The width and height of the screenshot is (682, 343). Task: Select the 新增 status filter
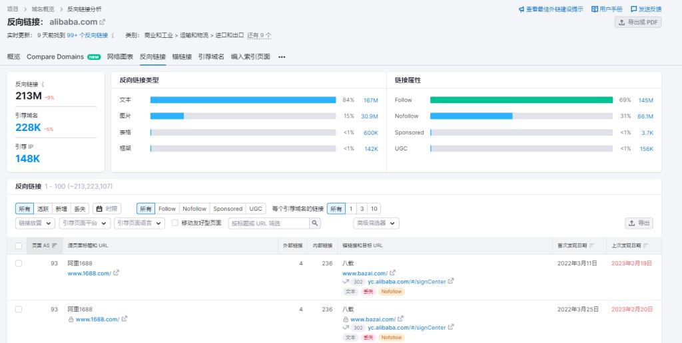pos(61,209)
